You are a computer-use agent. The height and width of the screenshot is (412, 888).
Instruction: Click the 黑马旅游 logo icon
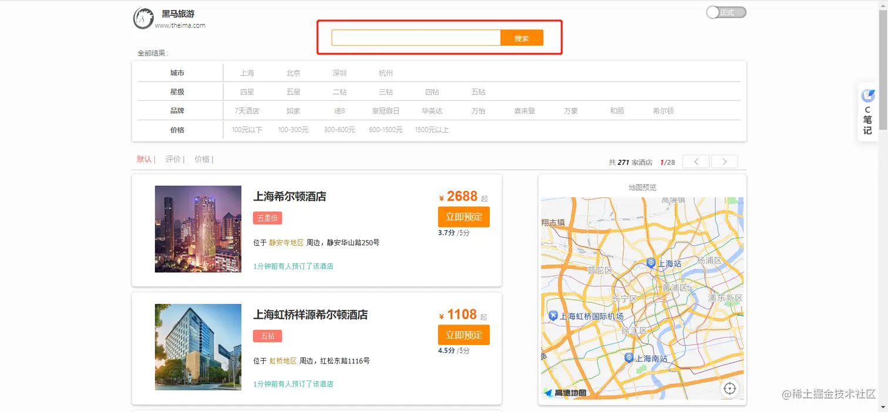coord(143,18)
